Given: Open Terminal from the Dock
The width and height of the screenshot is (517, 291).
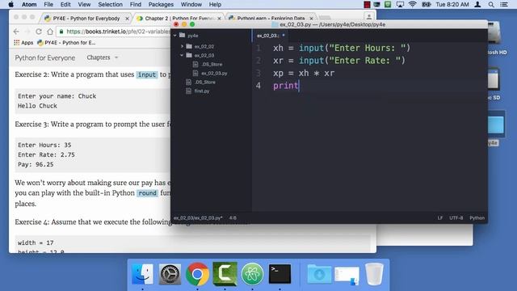Looking at the screenshot, I should coord(280,273).
